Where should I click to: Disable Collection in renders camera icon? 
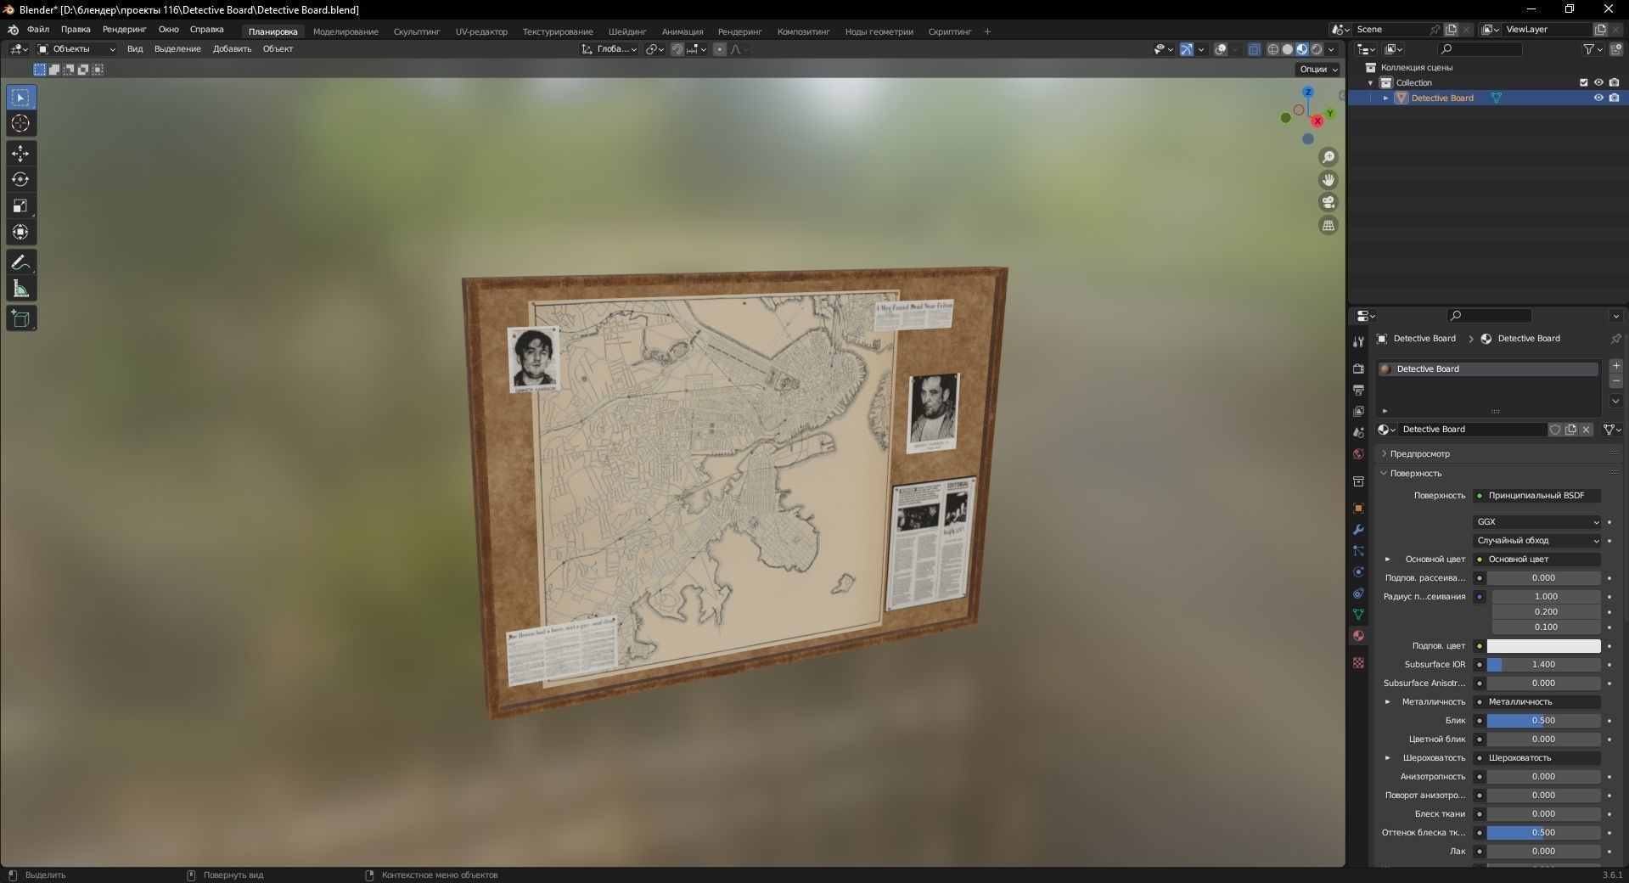(x=1614, y=83)
